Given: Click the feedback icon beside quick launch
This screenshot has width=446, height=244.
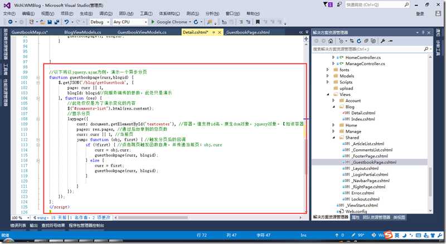Looking at the screenshot, I should tap(340, 4).
